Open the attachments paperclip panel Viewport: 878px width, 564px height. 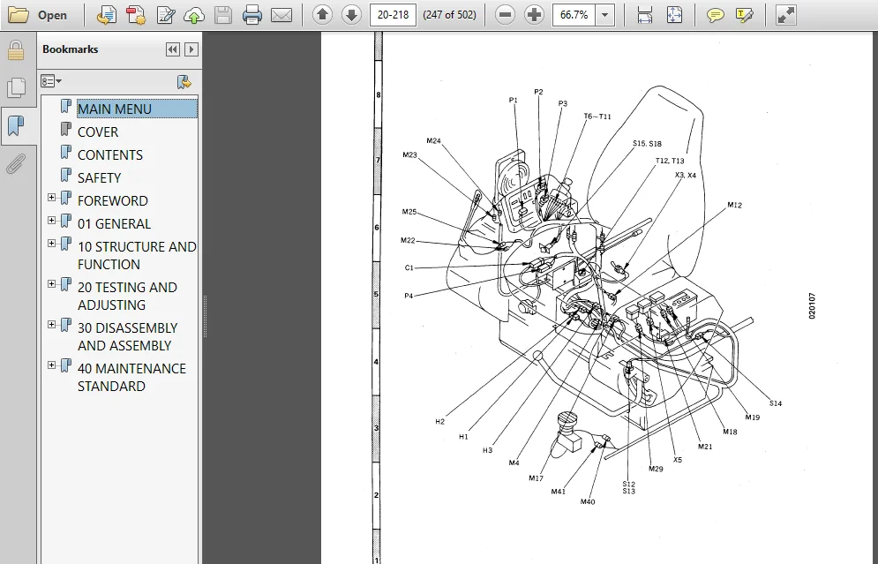[x=16, y=164]
